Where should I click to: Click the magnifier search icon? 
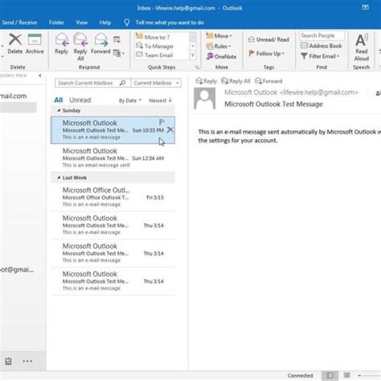(x=123, y=83)
